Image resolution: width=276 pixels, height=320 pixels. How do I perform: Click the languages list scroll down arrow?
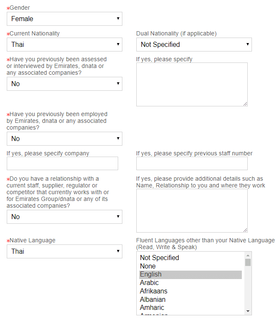point(248,311)
